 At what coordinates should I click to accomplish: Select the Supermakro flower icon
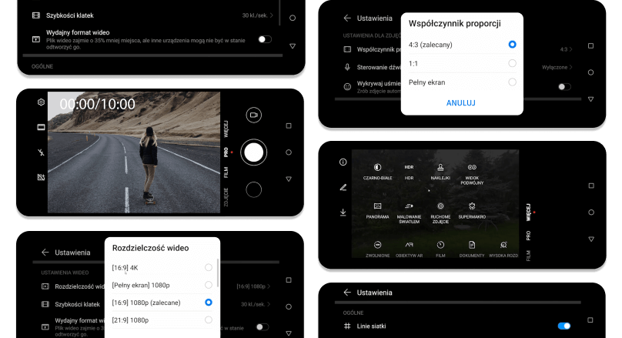pos(472,206)
